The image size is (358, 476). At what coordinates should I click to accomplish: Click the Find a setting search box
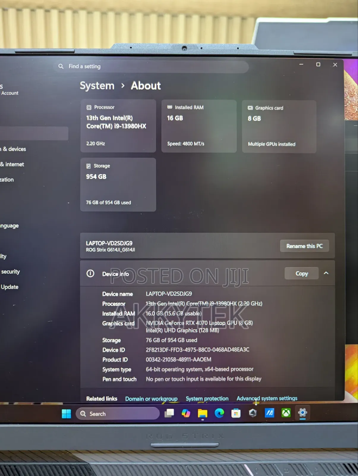point(152,67)
